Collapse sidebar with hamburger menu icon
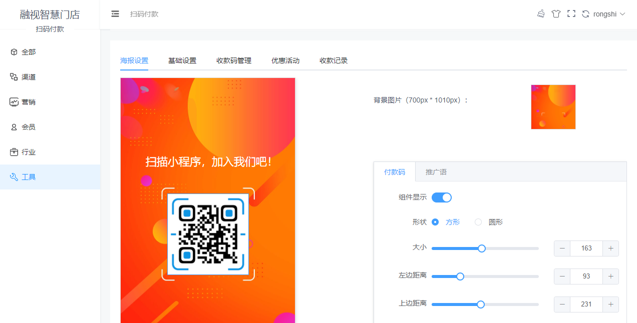The image size is (637, 323). coord(115,14)
